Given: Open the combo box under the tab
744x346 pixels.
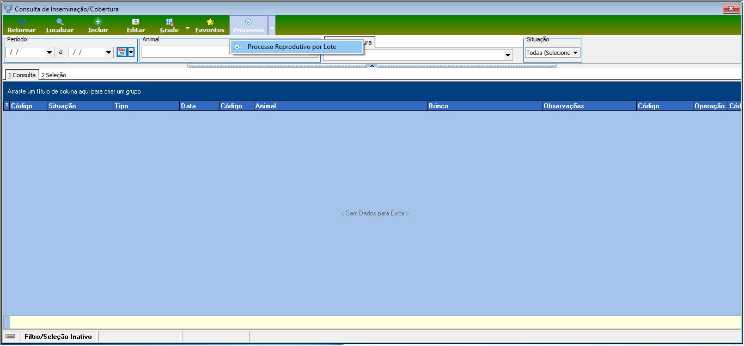Looking at the screenshot, I should coord(419,55).
